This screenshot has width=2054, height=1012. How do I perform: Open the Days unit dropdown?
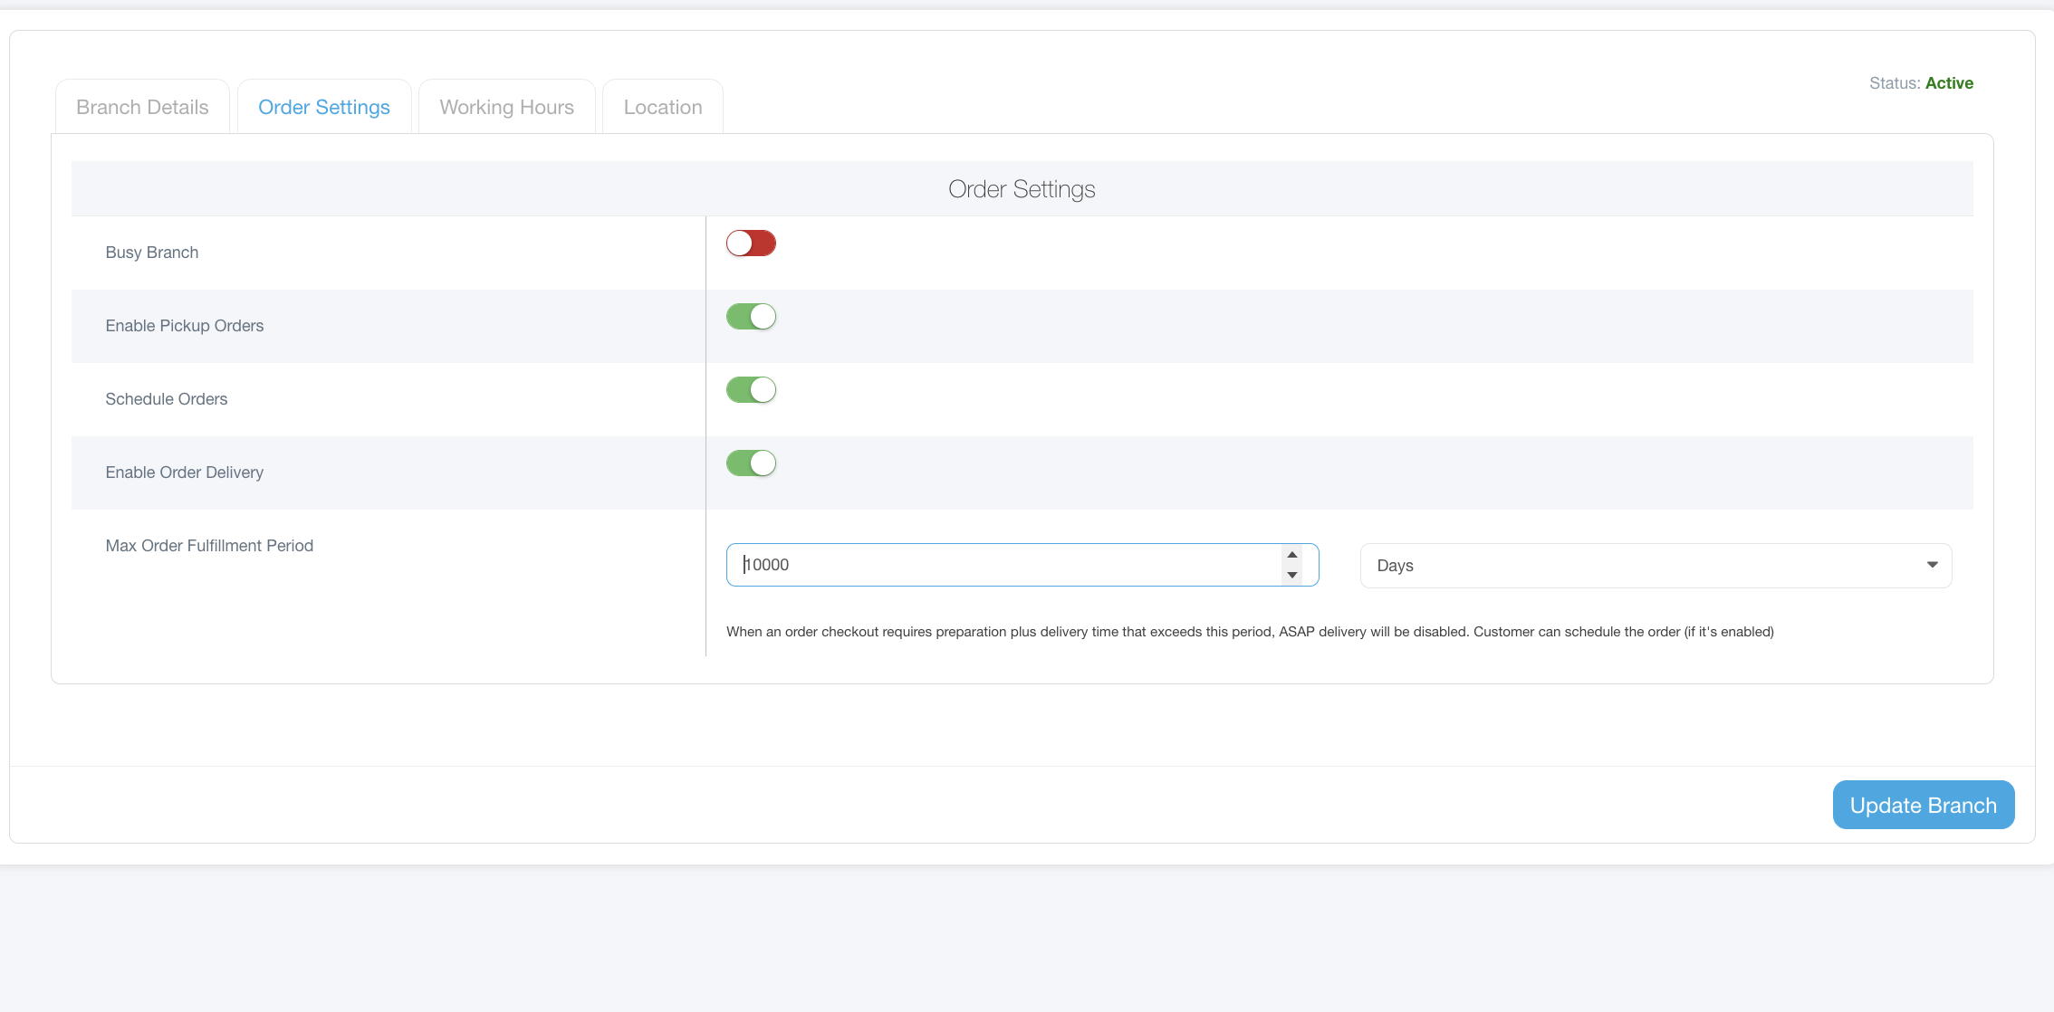pyautogui.click(x=1630, y=566)
